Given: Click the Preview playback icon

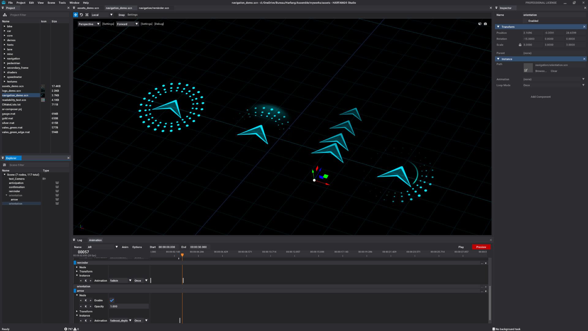Looking at the screenshot, I should click(481, 247).
